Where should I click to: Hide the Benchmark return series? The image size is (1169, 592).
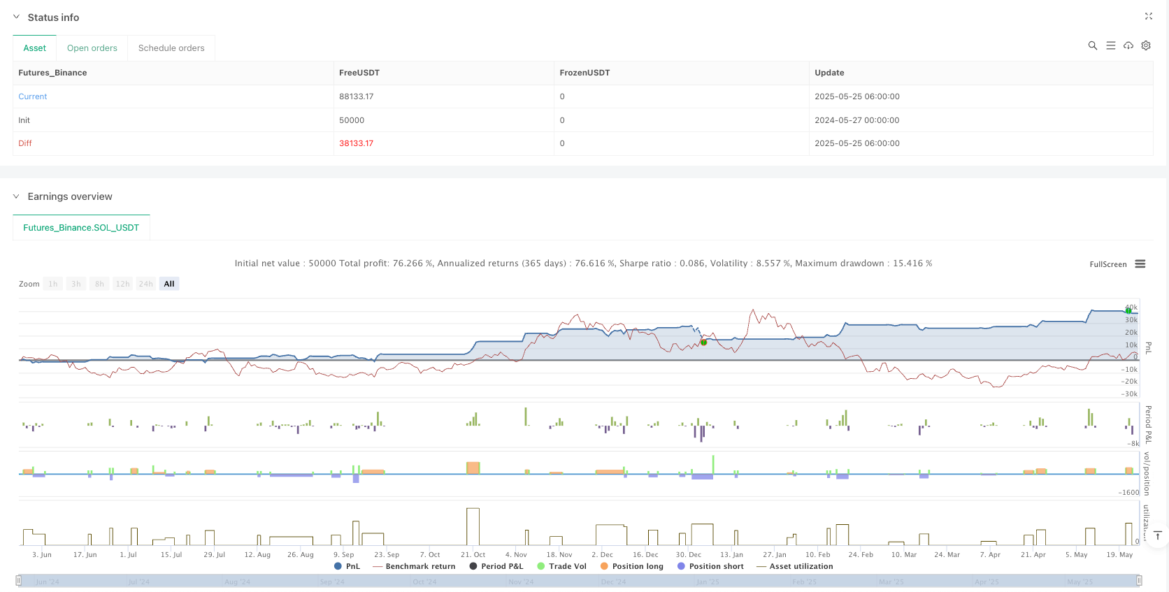tap(414, 566)
